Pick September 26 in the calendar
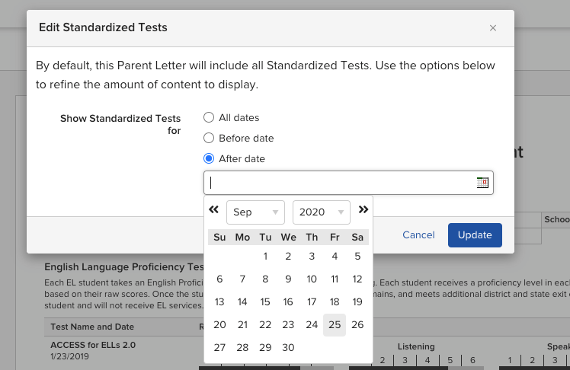The width and height of the screenshot is (570, 370). (x=357, y=325)
